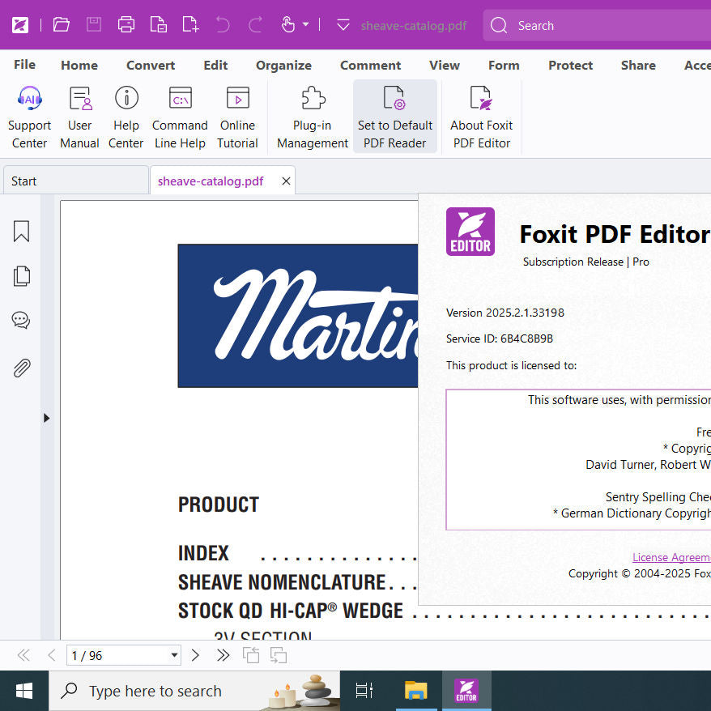Click the Service ID: 6B4C8B9B text
711x711 pixels.
click(500, 338)
